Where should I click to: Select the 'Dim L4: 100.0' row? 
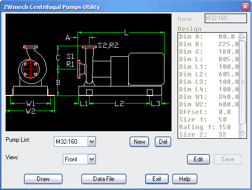(x=208, y=89)
